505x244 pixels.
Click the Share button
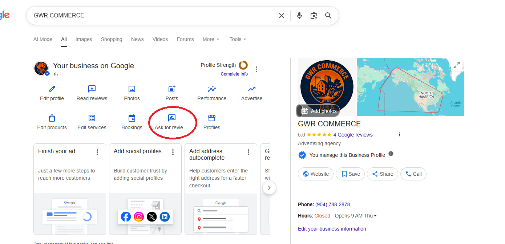(x=383, y=174)
